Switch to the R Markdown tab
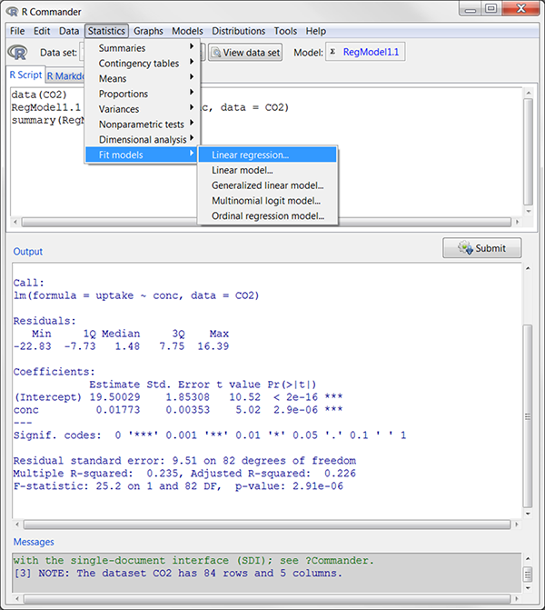The height and width of the screenshot is (610, 545). tap(65, 75)
